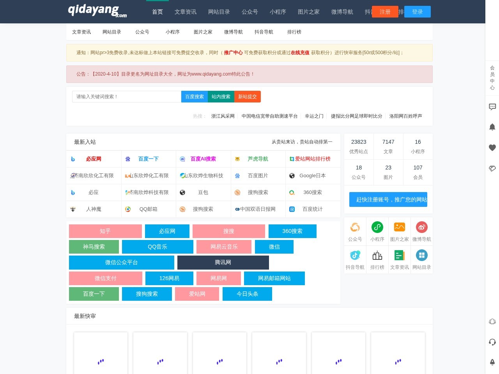This screenshot has width=499, height=374.
Task: Focus the keyword search input field
Action: [x=127, y=97]
